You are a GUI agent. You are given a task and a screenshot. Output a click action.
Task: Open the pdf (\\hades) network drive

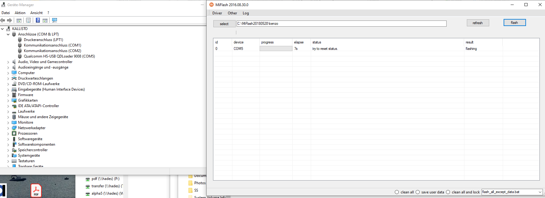[105, 179]
